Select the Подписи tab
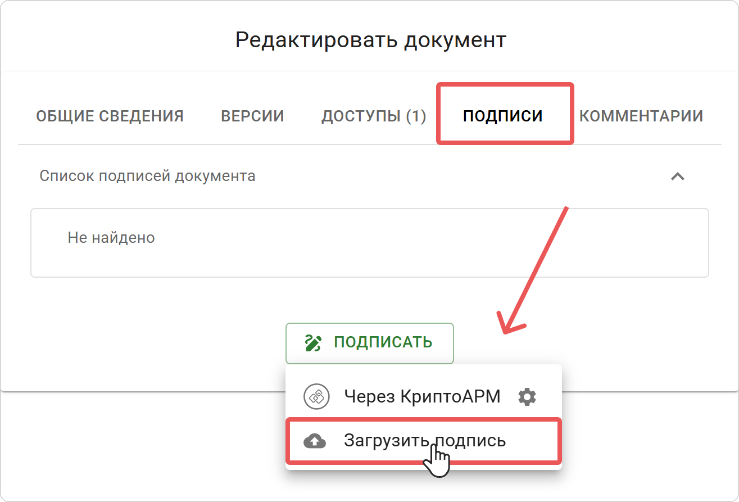 click(504, 115)
